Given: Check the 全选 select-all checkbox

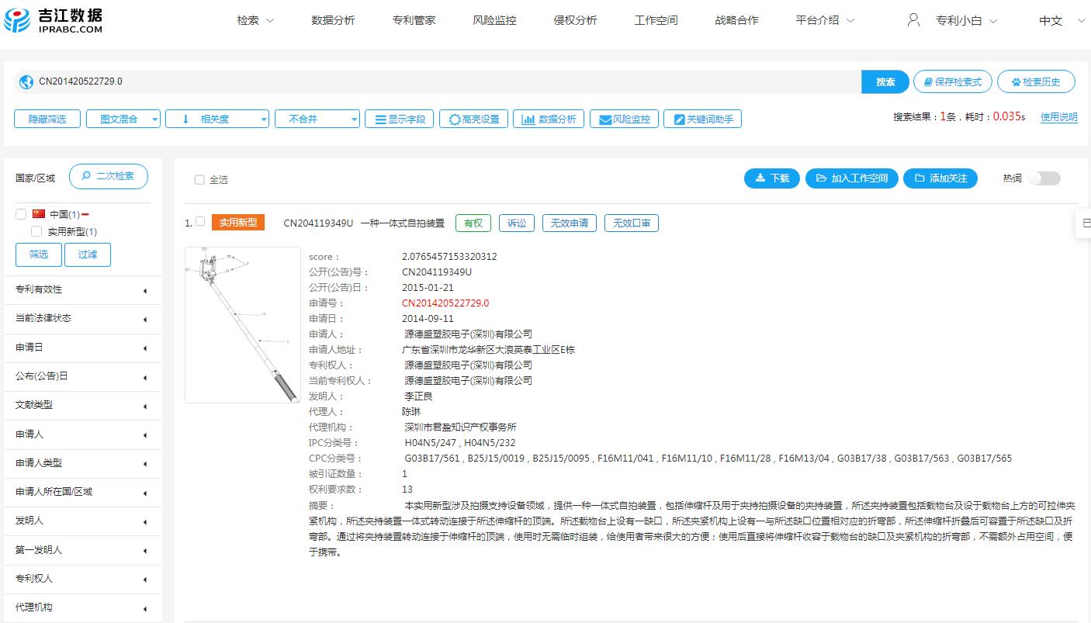Looking at the screenshot, I should coord(199,179).
